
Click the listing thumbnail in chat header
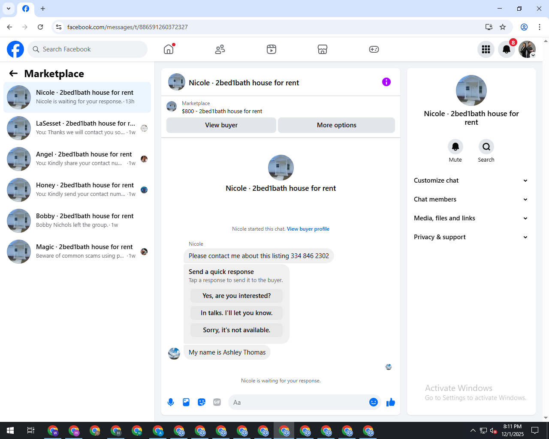(177, 82)
